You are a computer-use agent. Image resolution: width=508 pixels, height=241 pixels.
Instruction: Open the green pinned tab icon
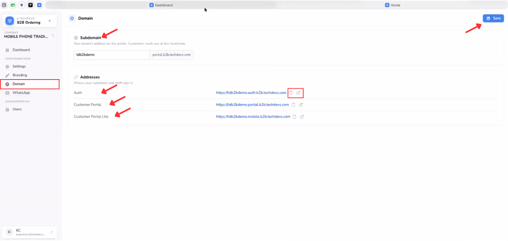pyautogui.click(x=13, y=5)
